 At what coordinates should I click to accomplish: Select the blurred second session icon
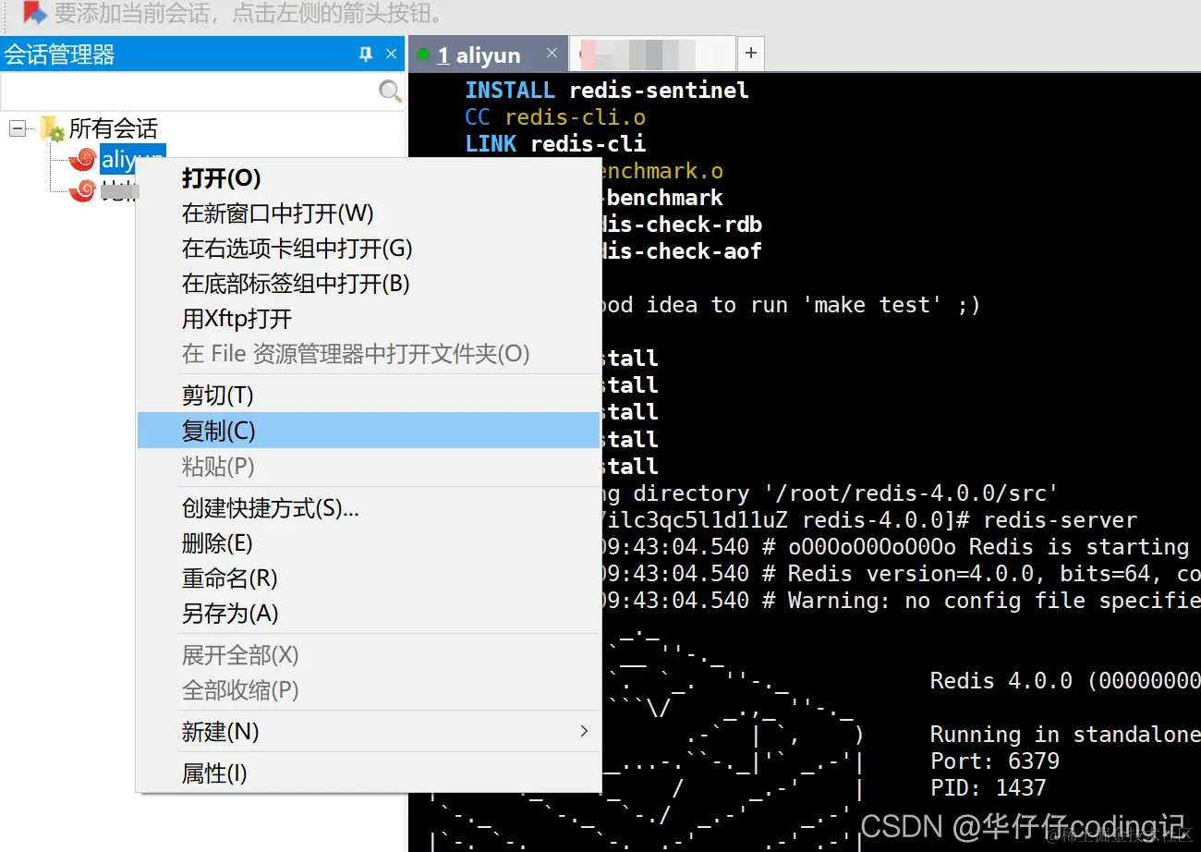(82, 190)
